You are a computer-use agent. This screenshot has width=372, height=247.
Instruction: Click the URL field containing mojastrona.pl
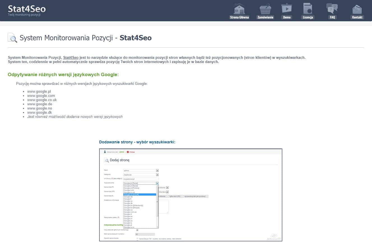[x=141, y=179]
